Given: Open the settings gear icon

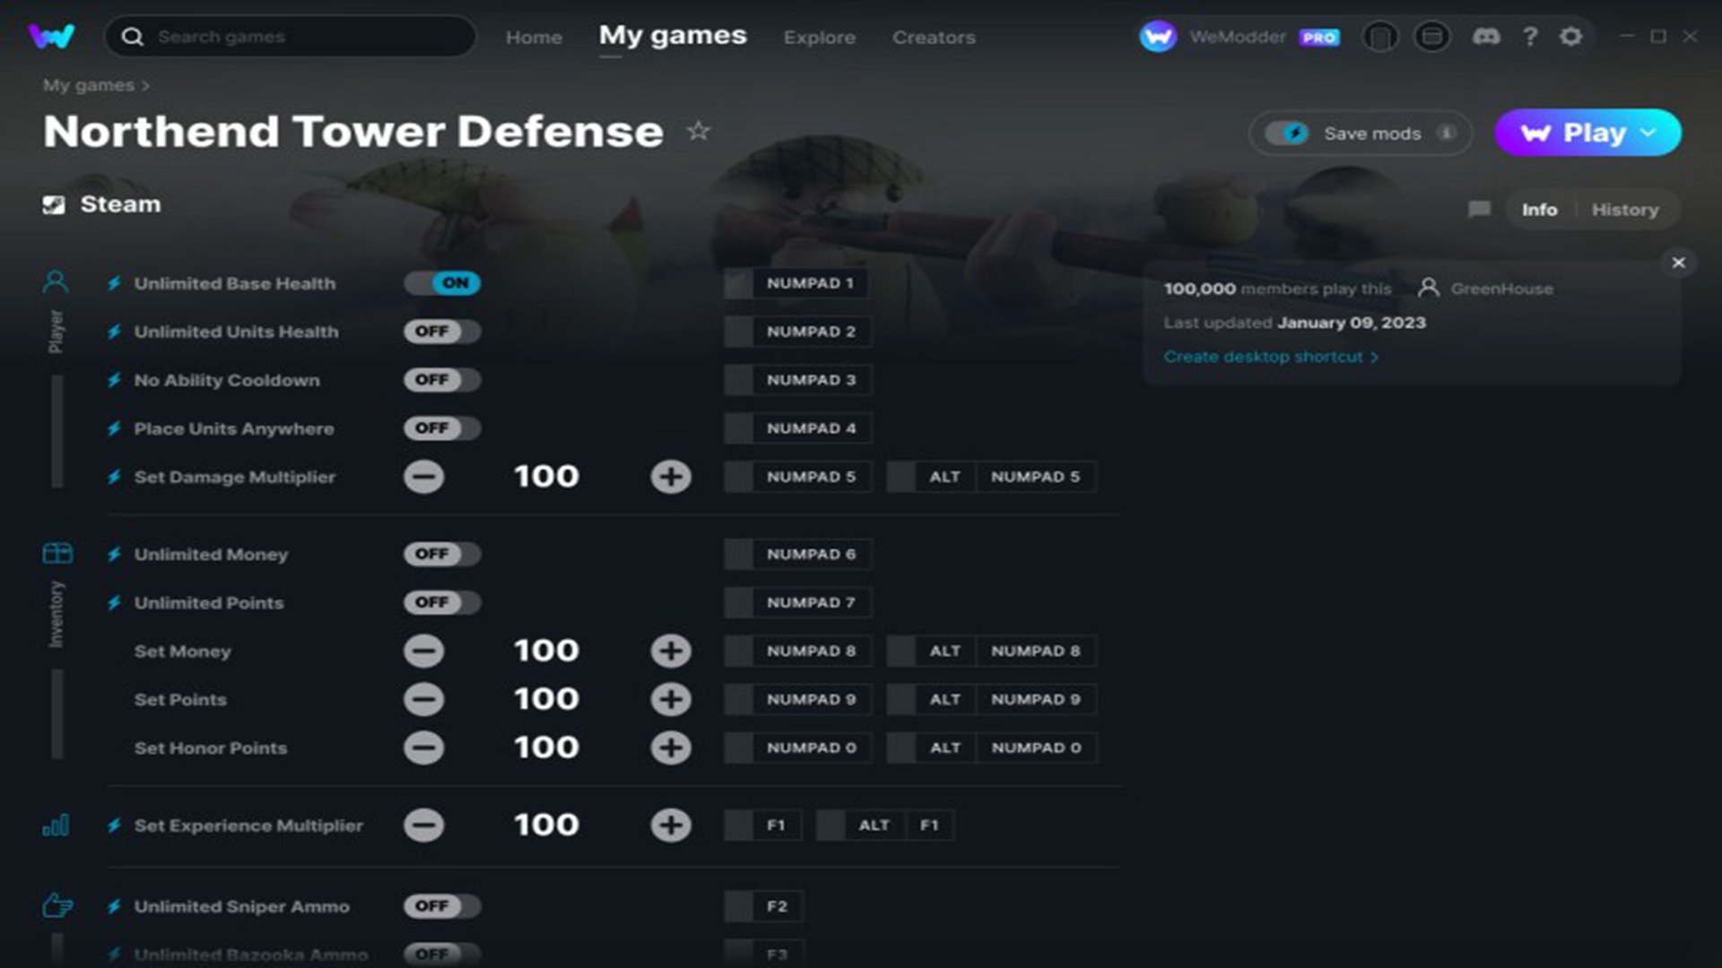Looking at the screenshot, I should [x=1570, y=37].
